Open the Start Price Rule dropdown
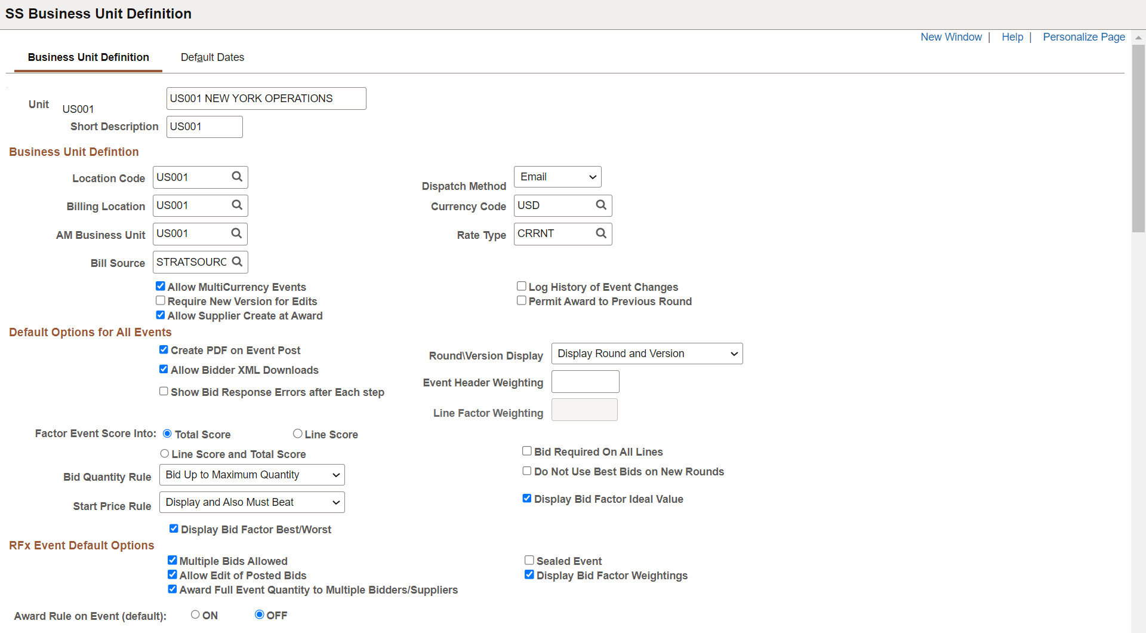The width and height of the screenshot is (1146, 633). click(252, 502)
